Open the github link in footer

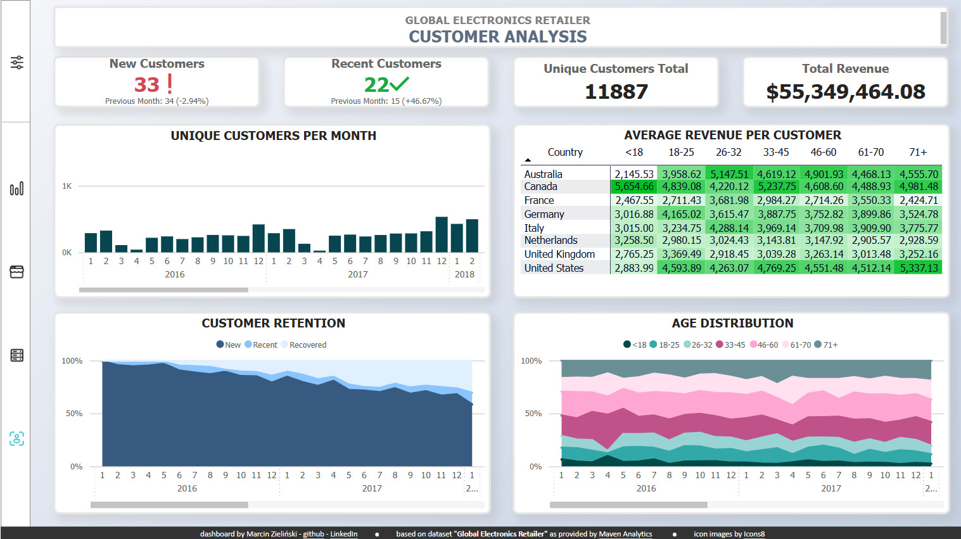313,534
